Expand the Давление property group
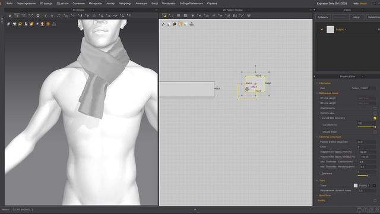Viewport: 380px width, 214px height. 319,174
